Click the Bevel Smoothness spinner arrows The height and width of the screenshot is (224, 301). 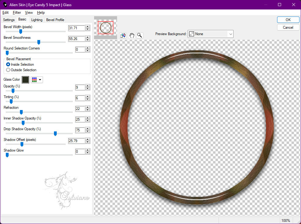point(88,39)
